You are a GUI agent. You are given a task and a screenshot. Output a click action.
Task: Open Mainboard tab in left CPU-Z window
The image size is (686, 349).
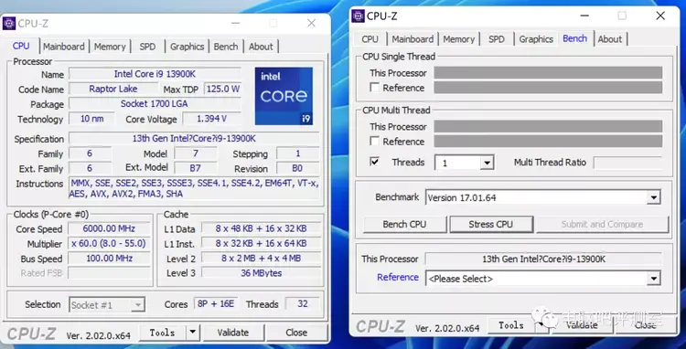tap(64, 47)
